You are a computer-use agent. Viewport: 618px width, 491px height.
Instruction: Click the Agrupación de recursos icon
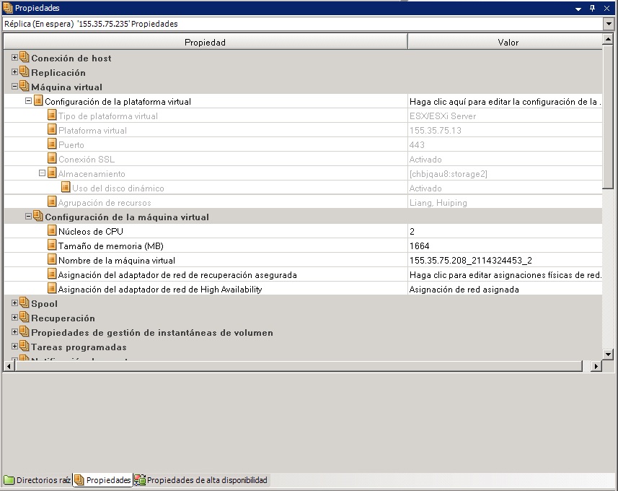tap(52, 201)
